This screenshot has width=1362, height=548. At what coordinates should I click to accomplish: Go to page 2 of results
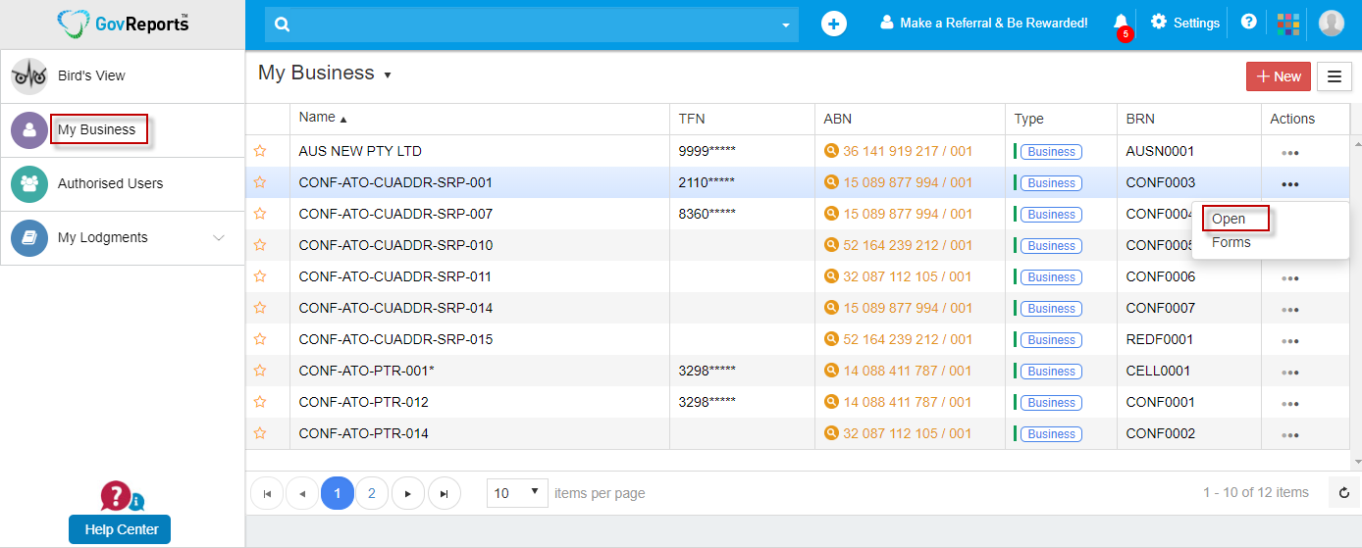click(x=371, y=493)
